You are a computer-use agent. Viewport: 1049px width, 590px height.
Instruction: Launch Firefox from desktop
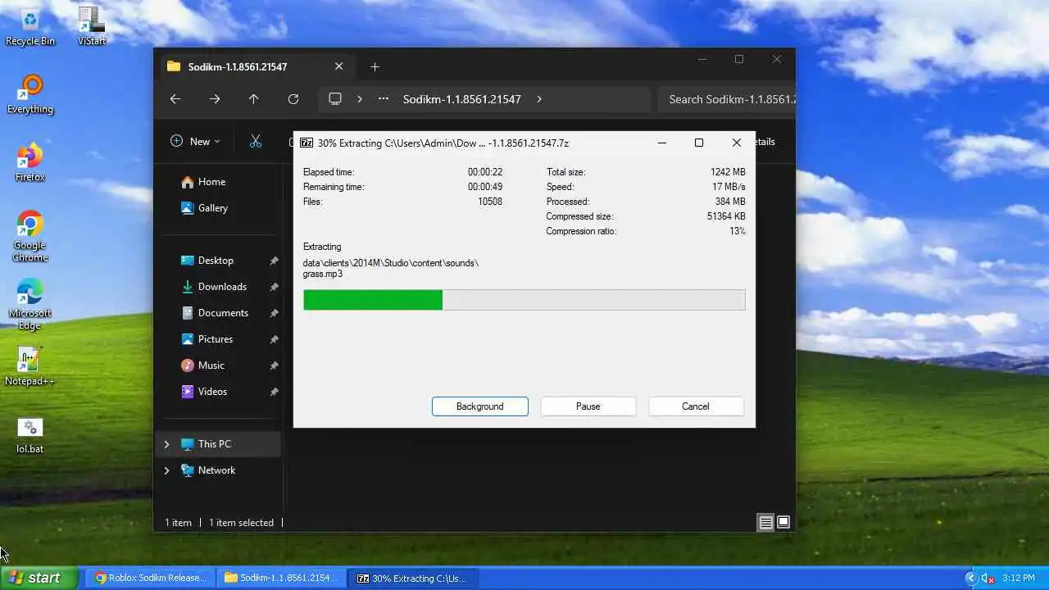click(30, 162)
